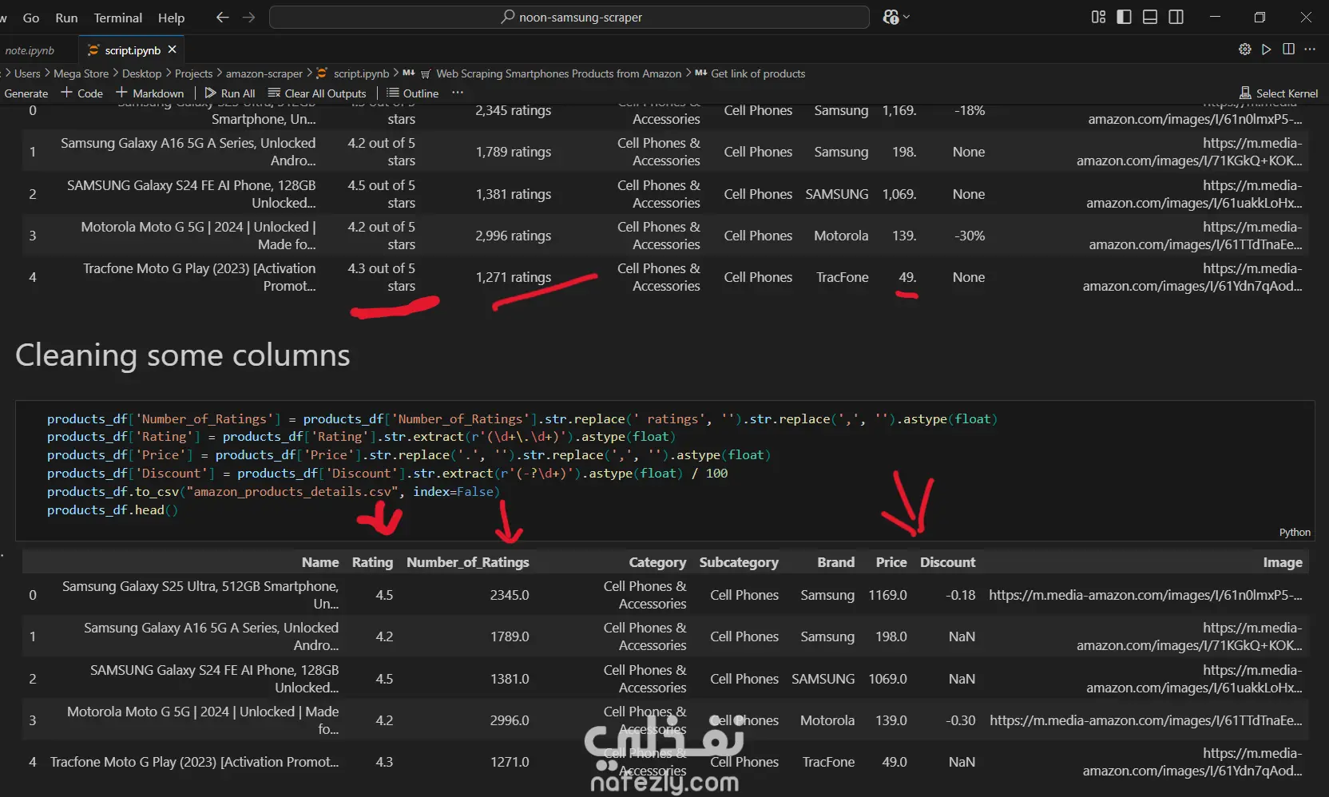The width and height of the screenshot is (1329, 797).
Task: Open the Get link of products breadcrumb
Action: (x=758, y=73)
